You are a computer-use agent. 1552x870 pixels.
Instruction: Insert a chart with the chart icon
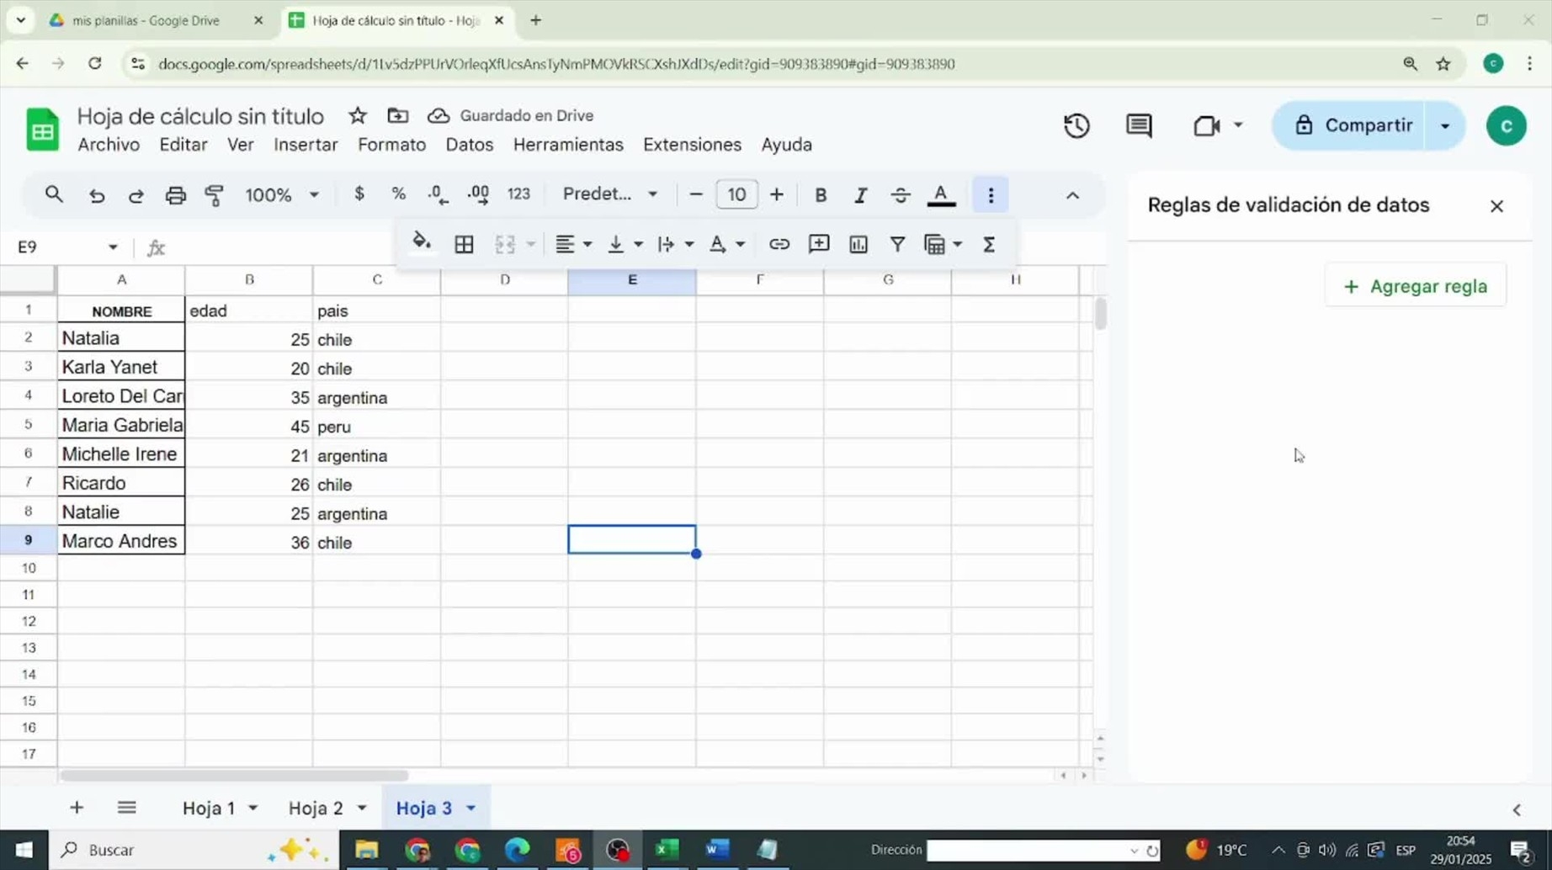(858, 244)
